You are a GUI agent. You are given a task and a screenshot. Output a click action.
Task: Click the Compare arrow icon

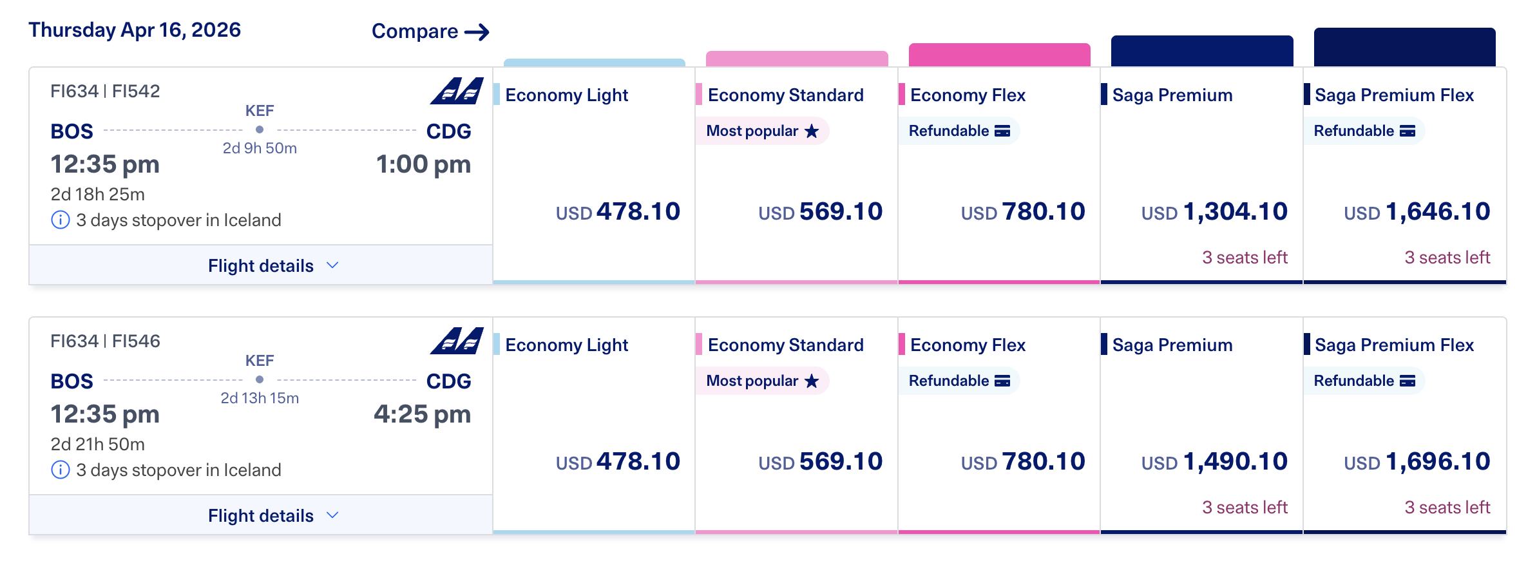[477, 32]
